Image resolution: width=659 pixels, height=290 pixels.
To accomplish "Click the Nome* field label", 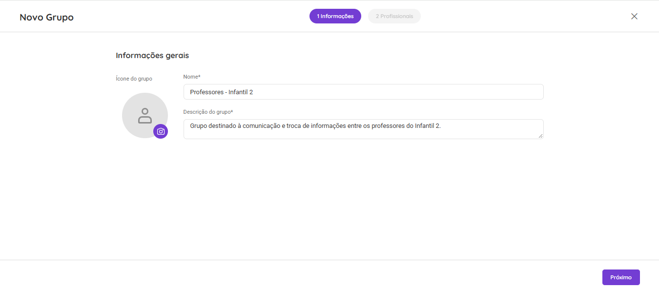I will 192,77.
